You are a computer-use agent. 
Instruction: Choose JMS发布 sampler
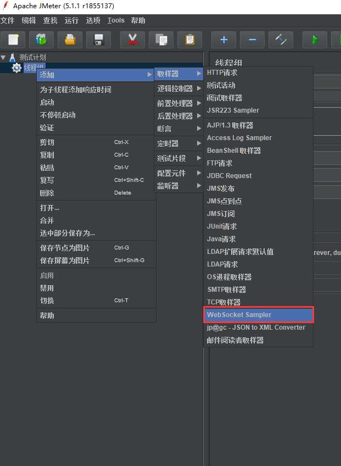(259, 188)
